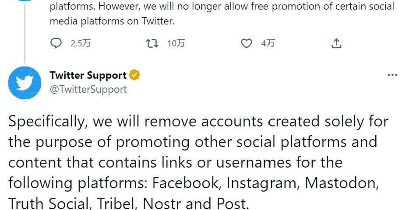Open the share icon for the top tweet
This screenshot has height=210, width=402.
pyautogui.click(x=336, y=43)
